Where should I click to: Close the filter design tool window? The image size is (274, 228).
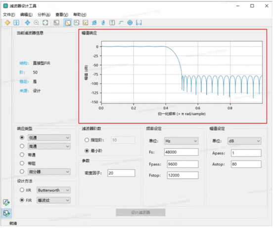pos(267,6)
